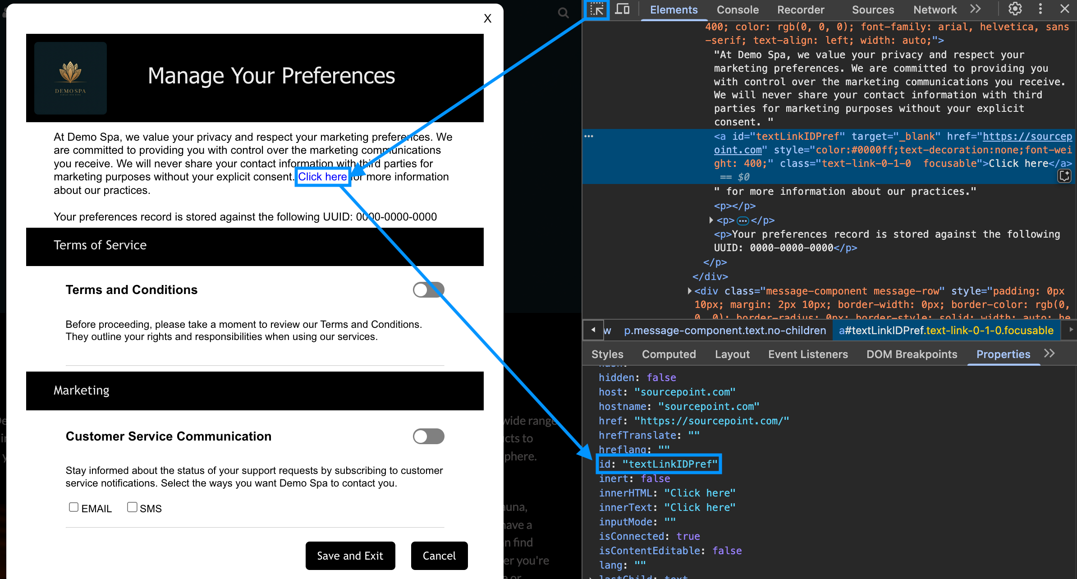1077x579 pixels.
Task: Click the innerText "Click here" property
Action: (x=667, y=507)
